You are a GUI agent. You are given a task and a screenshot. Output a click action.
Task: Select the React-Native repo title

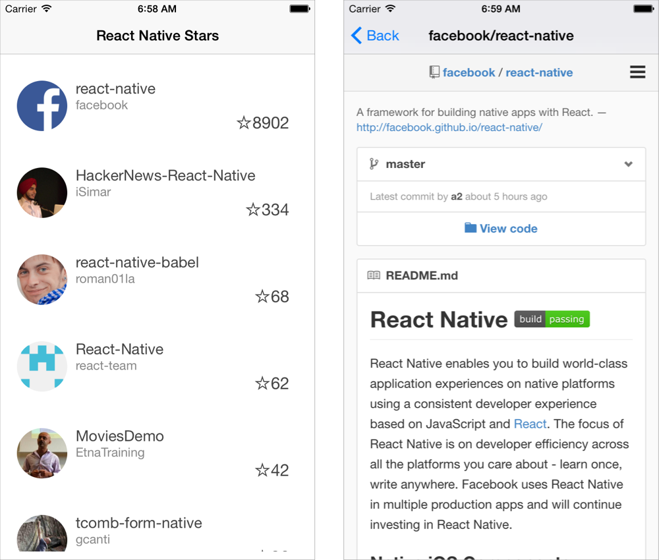tap(119, 349)
